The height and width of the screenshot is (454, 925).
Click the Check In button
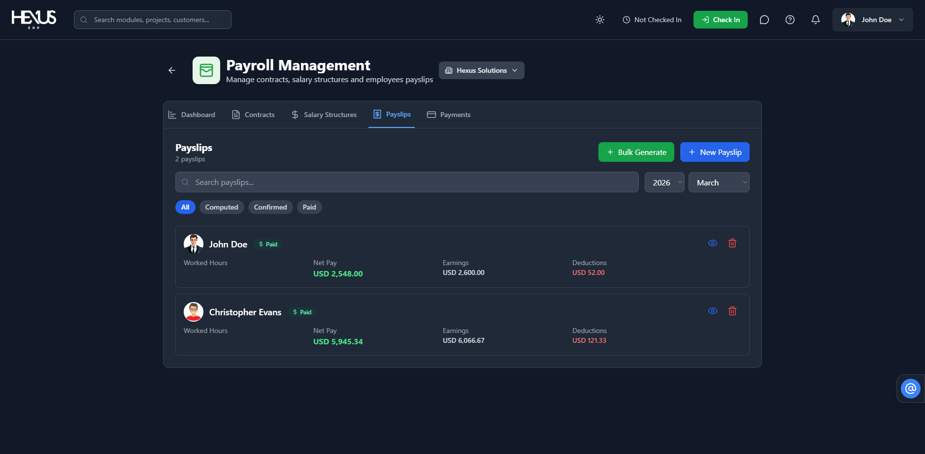721,20
